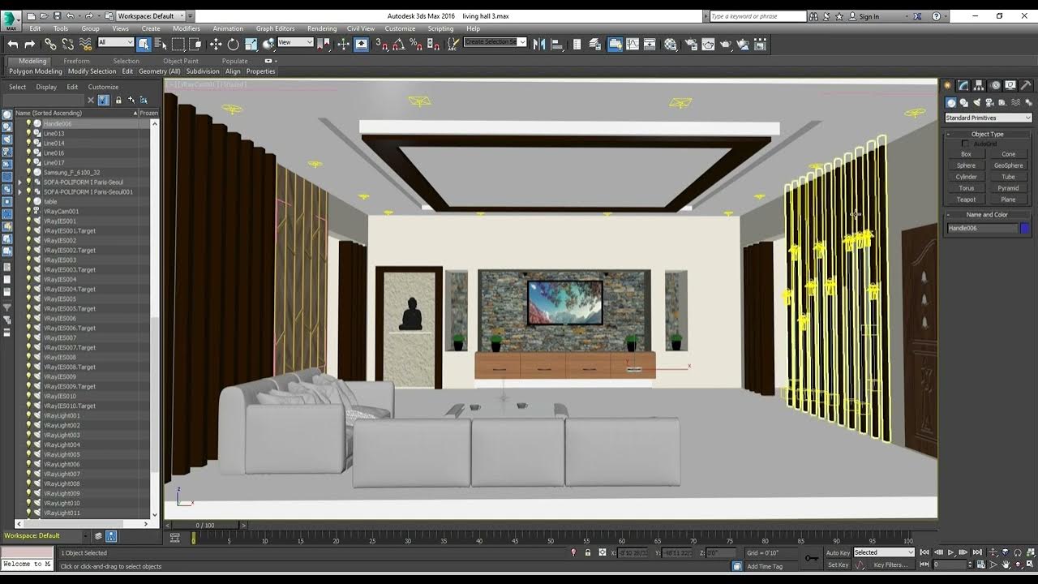Image resolution: width=1038 pixels, height=584 pixels.
Task: Open the Create Selection Set dropdown
Action: point(495,42)
